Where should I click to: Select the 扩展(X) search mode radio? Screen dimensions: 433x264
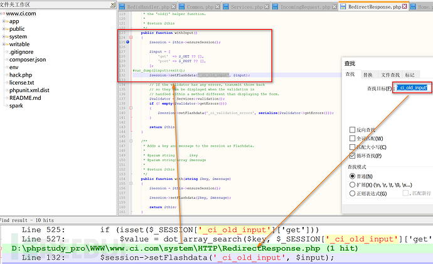click(x=352, y=184)
